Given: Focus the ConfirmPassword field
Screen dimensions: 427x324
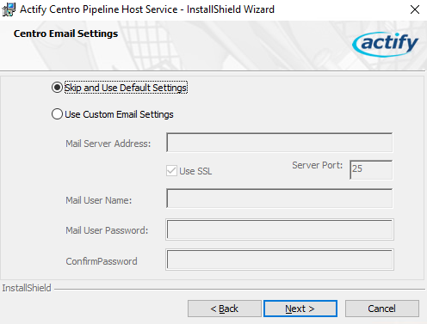Looking at the screenshot, I should point(280,260).
